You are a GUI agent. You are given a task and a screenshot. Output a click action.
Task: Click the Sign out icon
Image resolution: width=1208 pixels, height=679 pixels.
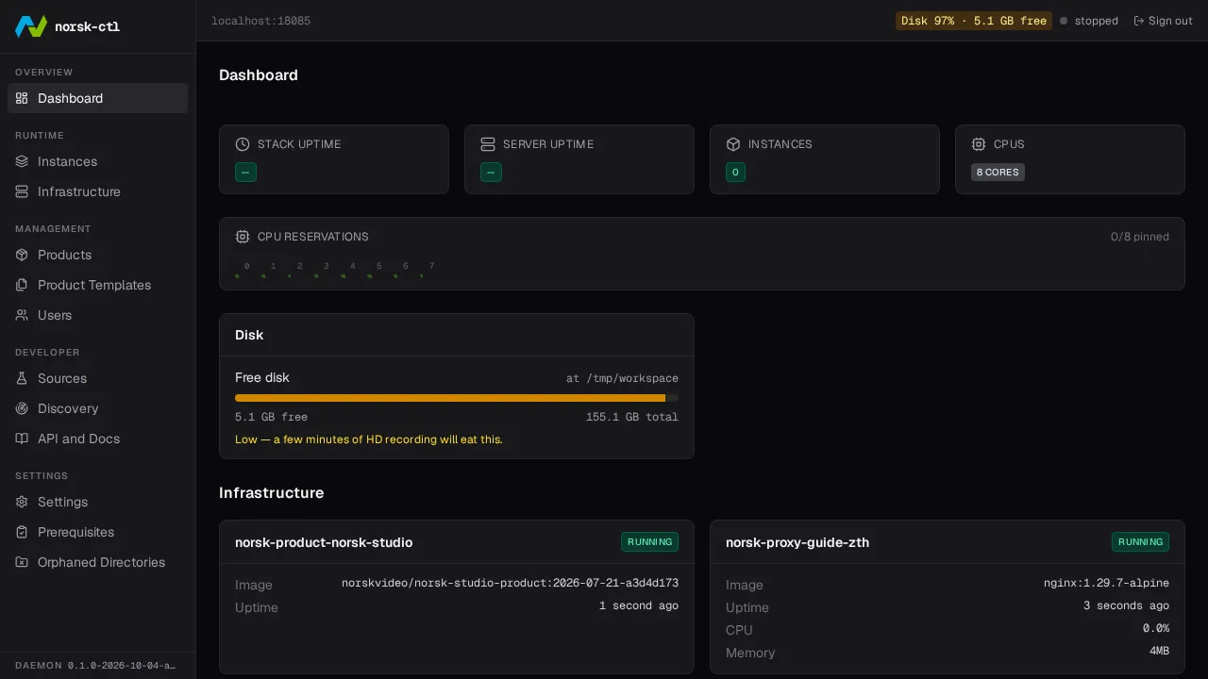pos(1139,21)
